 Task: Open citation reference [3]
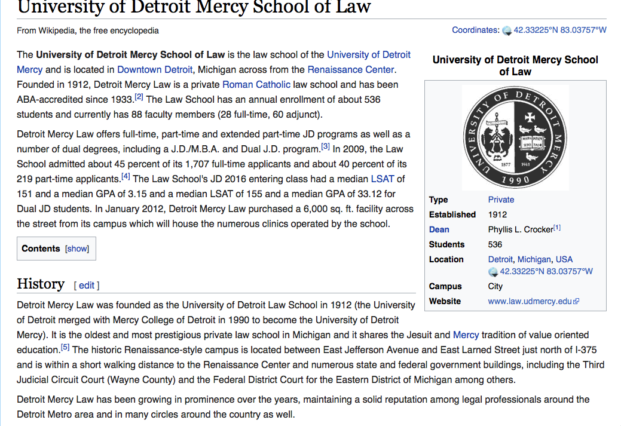pos(325,146)
